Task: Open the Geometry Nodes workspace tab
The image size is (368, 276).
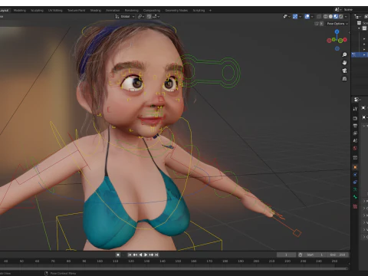Action: tap(176, 11)
